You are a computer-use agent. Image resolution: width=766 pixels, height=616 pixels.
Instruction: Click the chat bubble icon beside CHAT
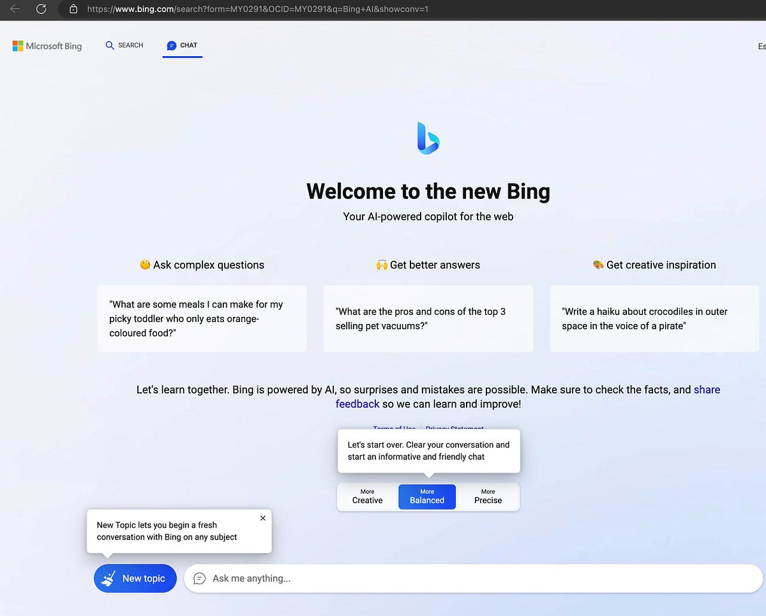171,45
